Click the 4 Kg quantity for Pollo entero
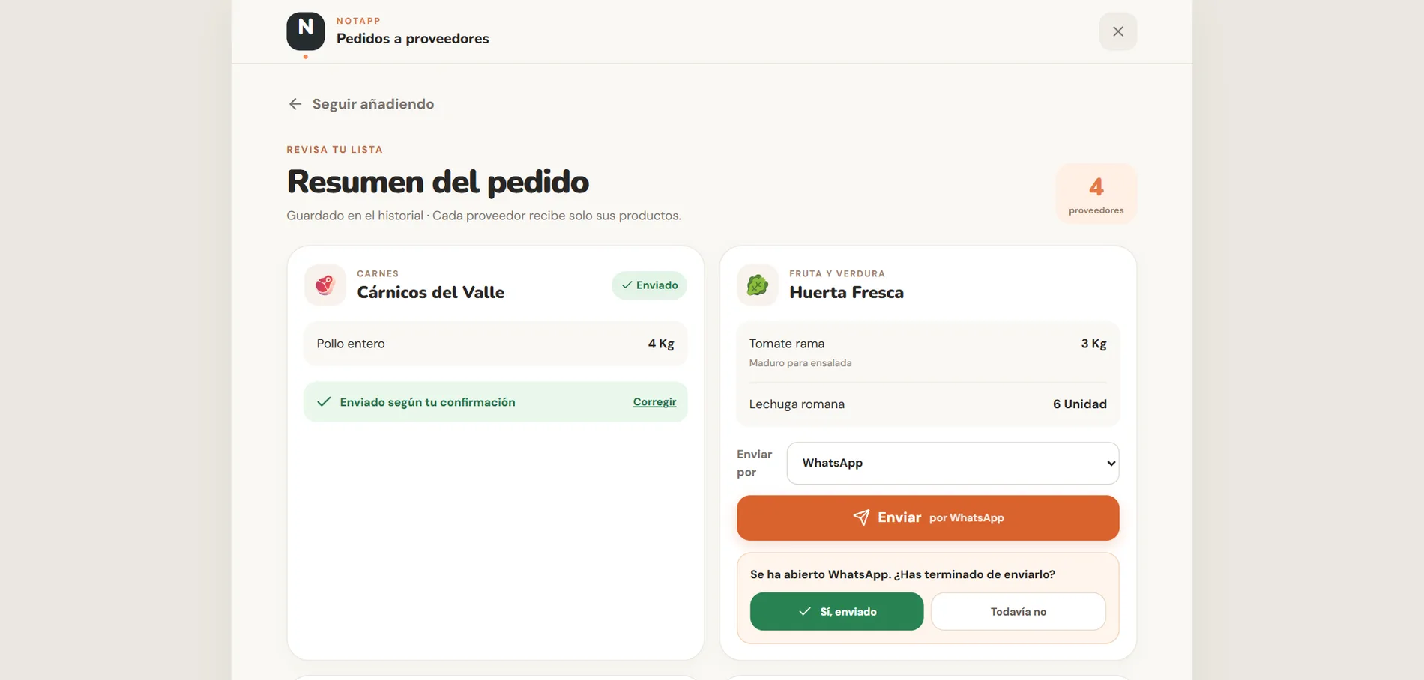The height and width of the screenshot is (680, 1424). pyautogui.click(x=661, y=344)
